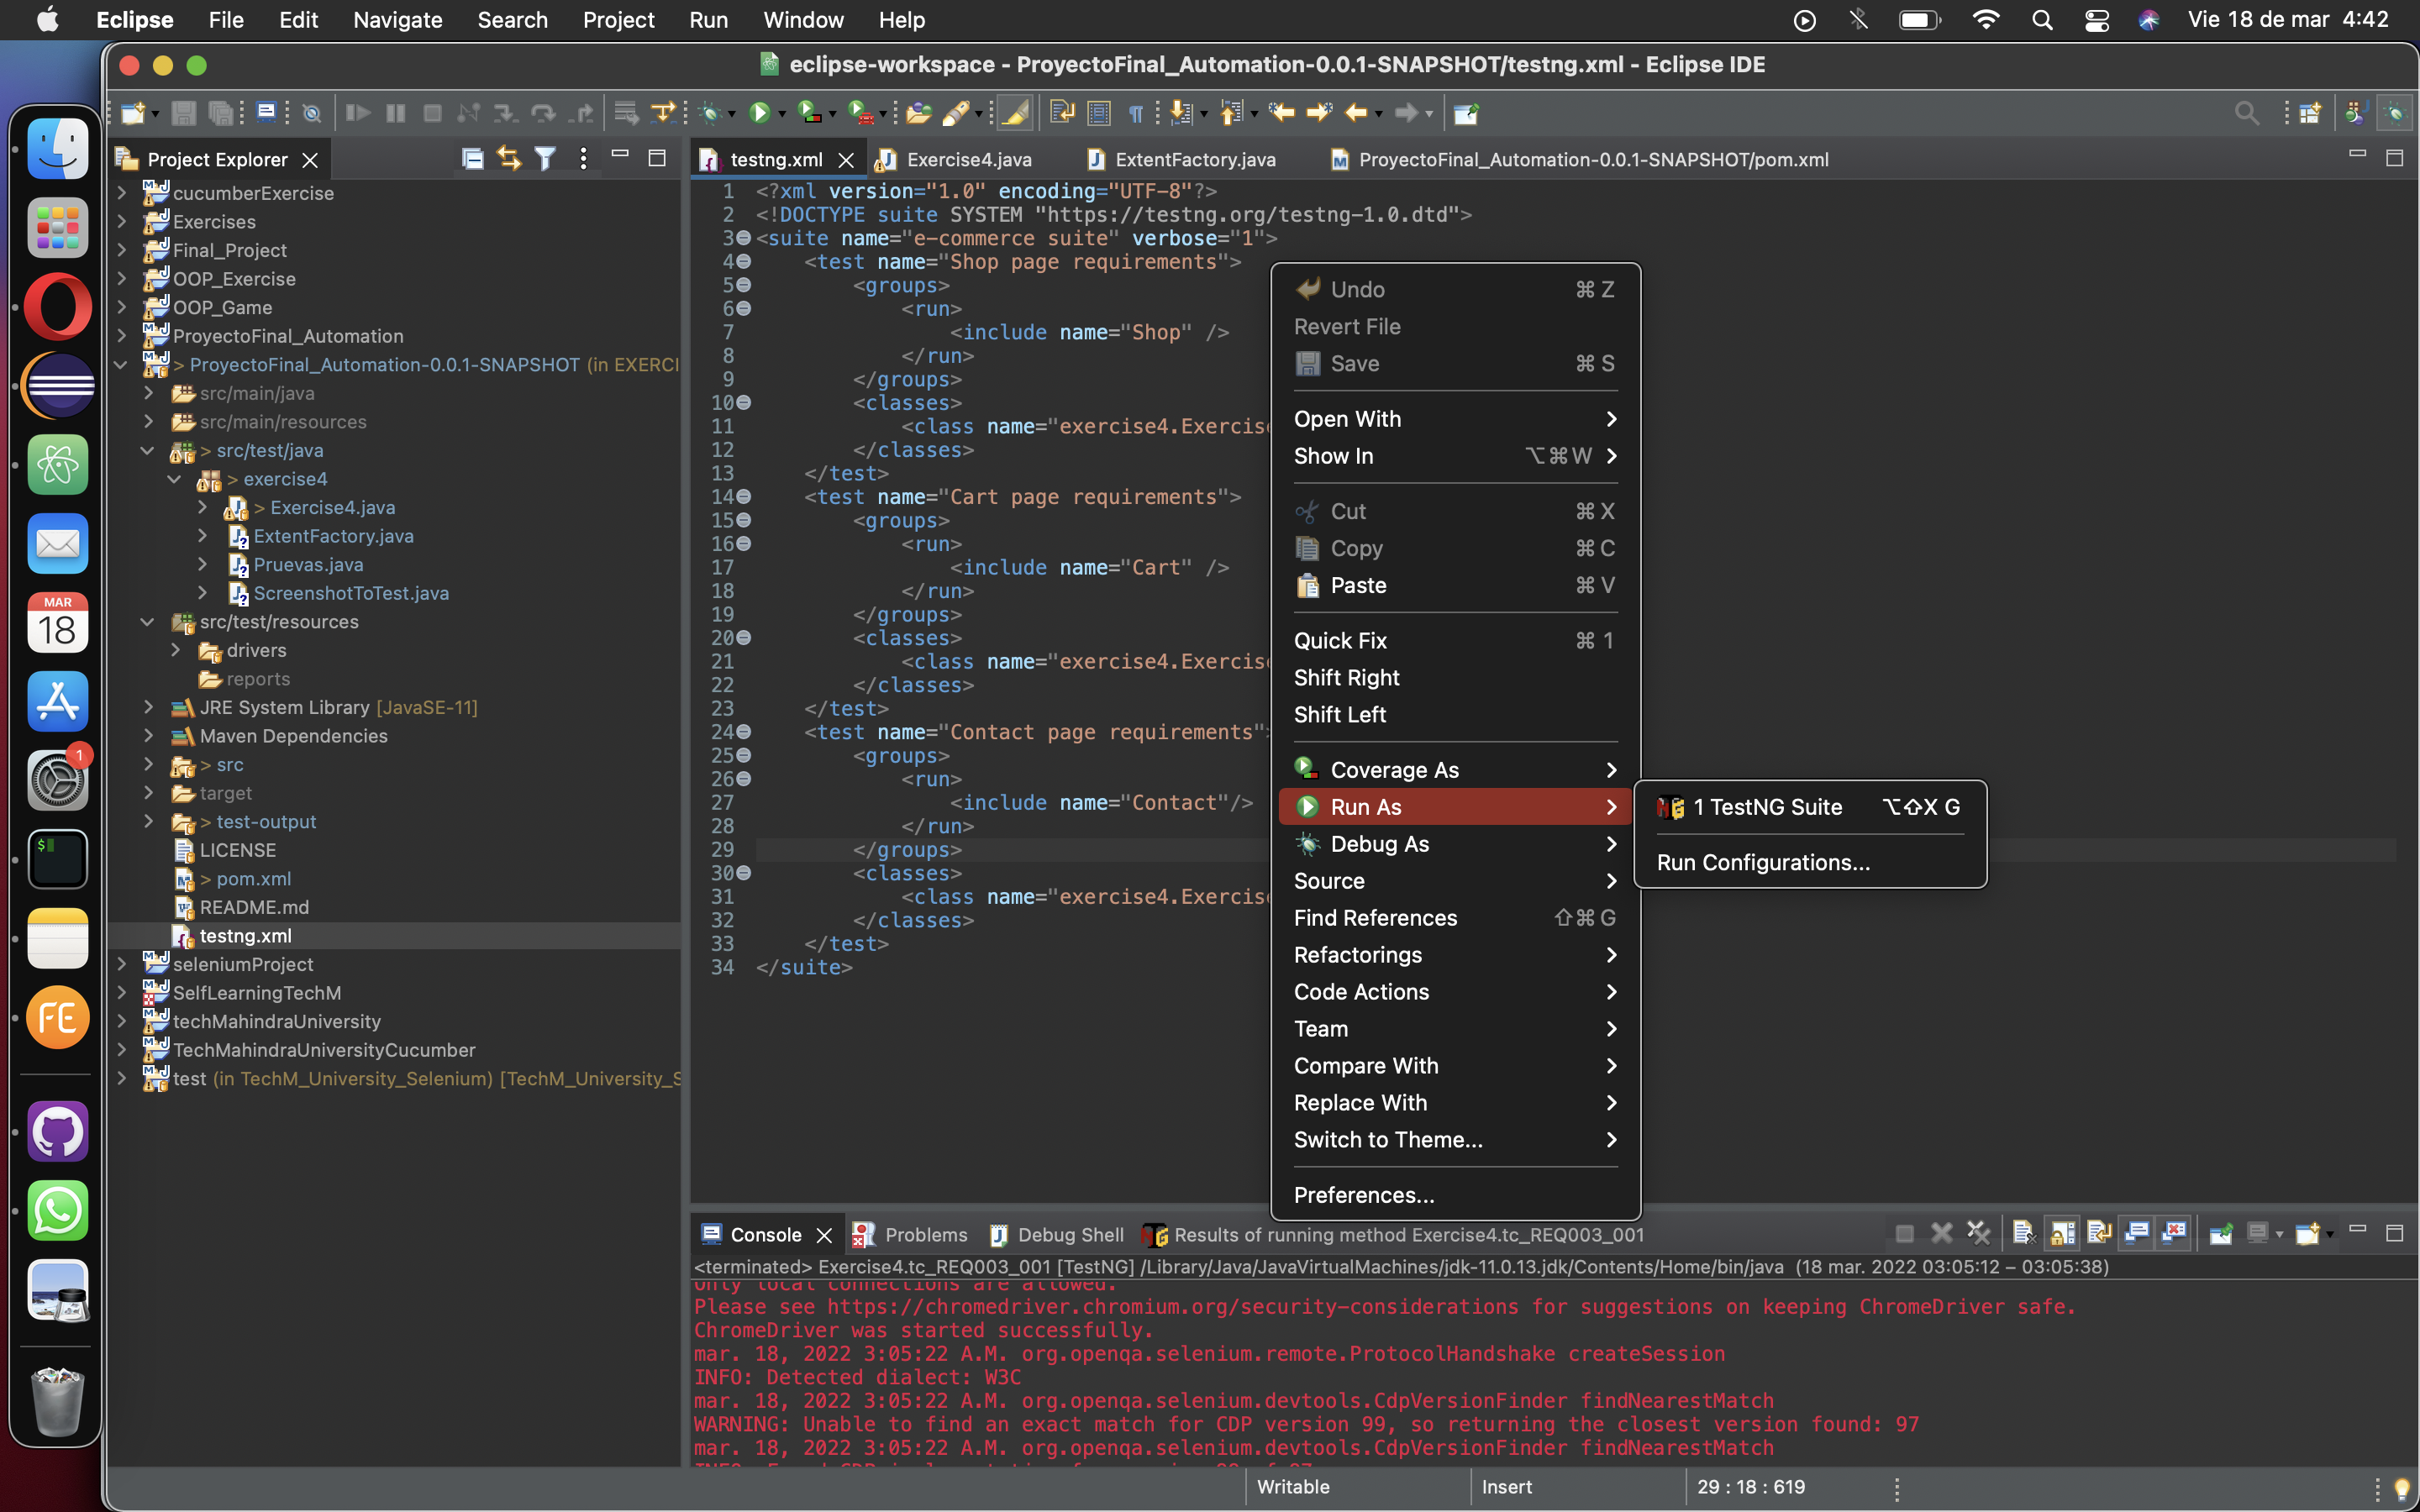Click the Access Commands search magnifier in the toolbar

point(2246,113)
